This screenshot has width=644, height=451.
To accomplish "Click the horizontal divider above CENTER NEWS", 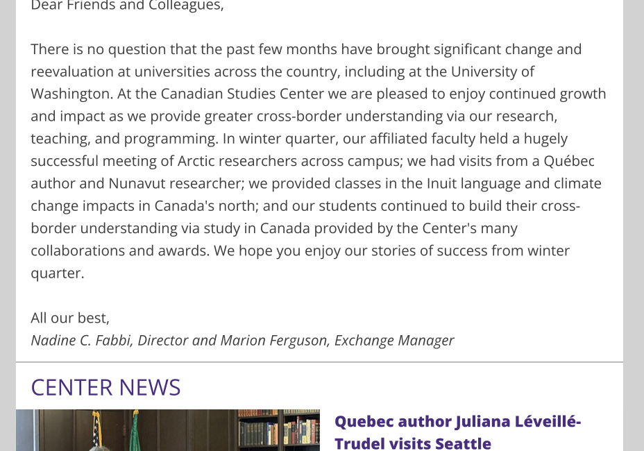I will pos(319,362).
